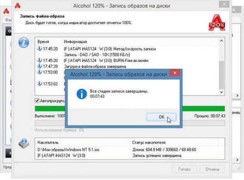Viewport: 244px width, 180px height.
Task: Click the Готово button
Action: tap(184, 169)
